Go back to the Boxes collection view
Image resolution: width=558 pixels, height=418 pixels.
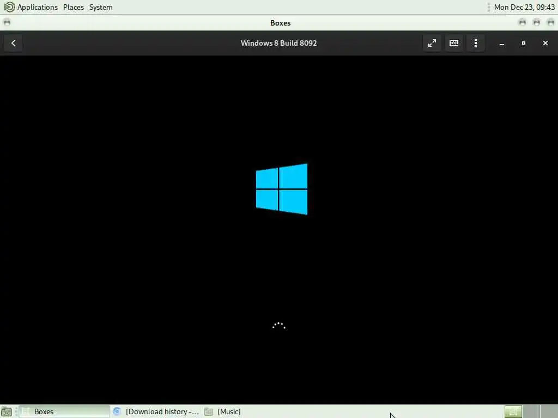coord(13,43)
